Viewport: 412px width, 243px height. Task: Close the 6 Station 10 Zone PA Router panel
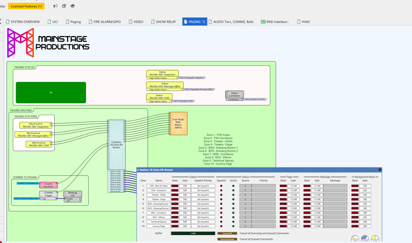point(380,170)
